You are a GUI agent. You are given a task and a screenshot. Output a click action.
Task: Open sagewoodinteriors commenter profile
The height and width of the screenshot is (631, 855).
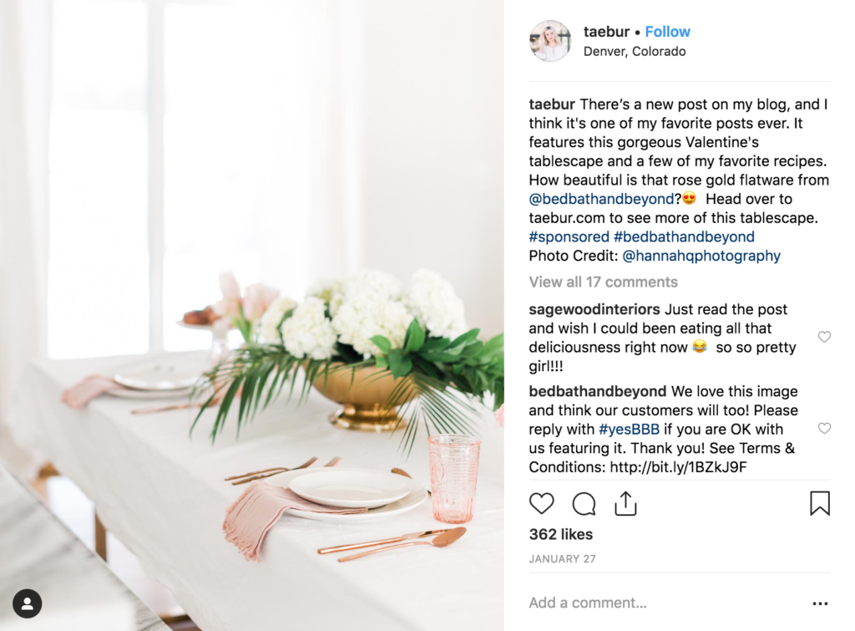coord(594,309)
